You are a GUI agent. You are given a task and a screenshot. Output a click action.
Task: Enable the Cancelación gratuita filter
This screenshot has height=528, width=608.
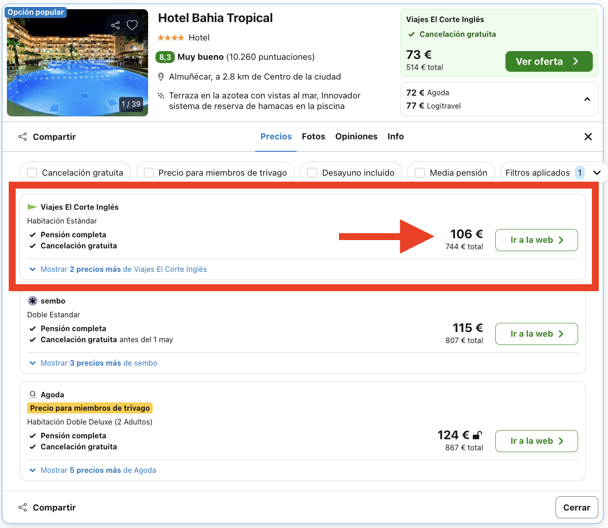[x=31, y=172]
